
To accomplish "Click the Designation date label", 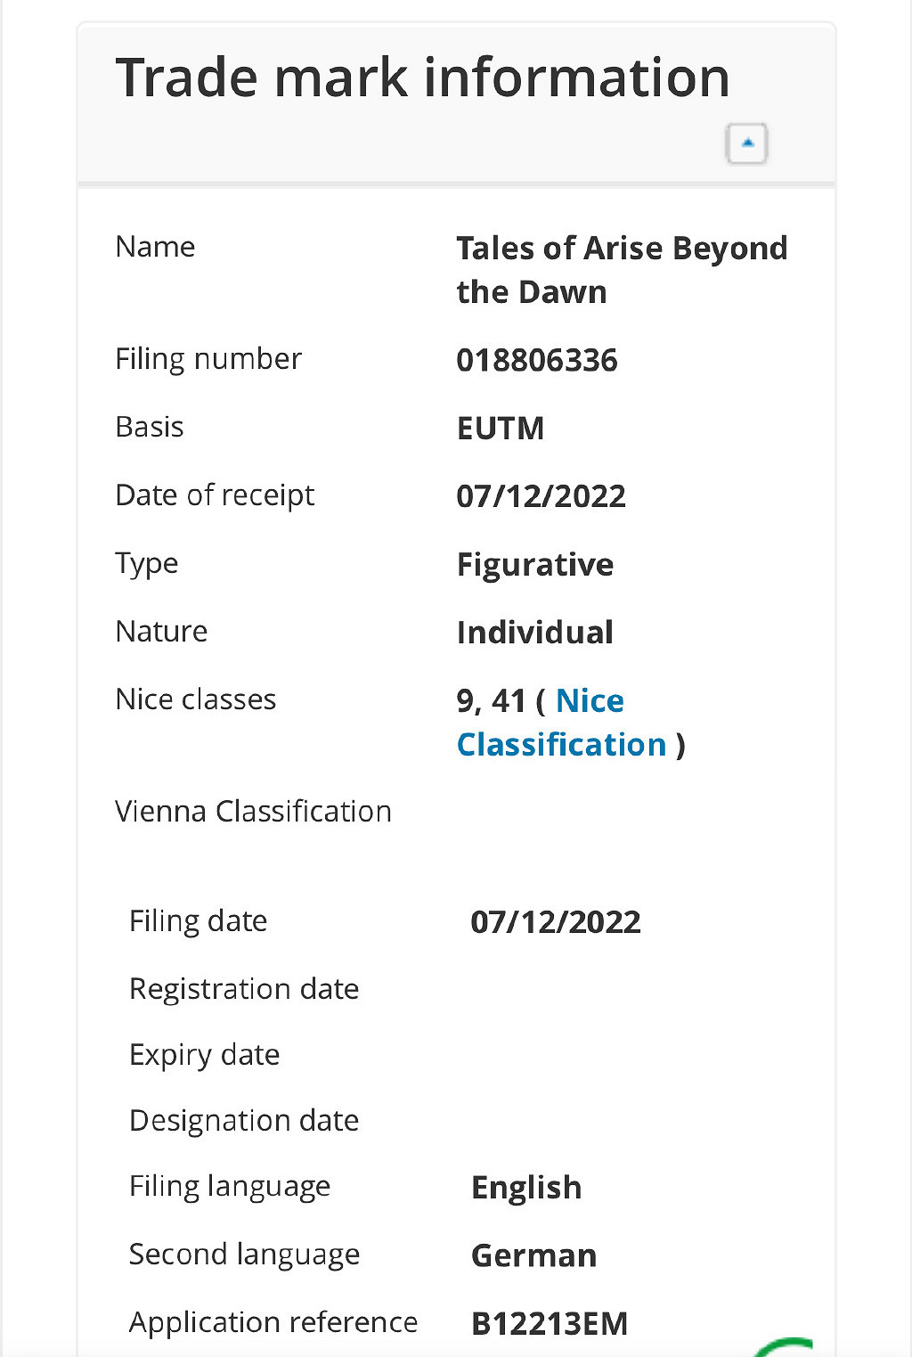I will (244, 1121).
